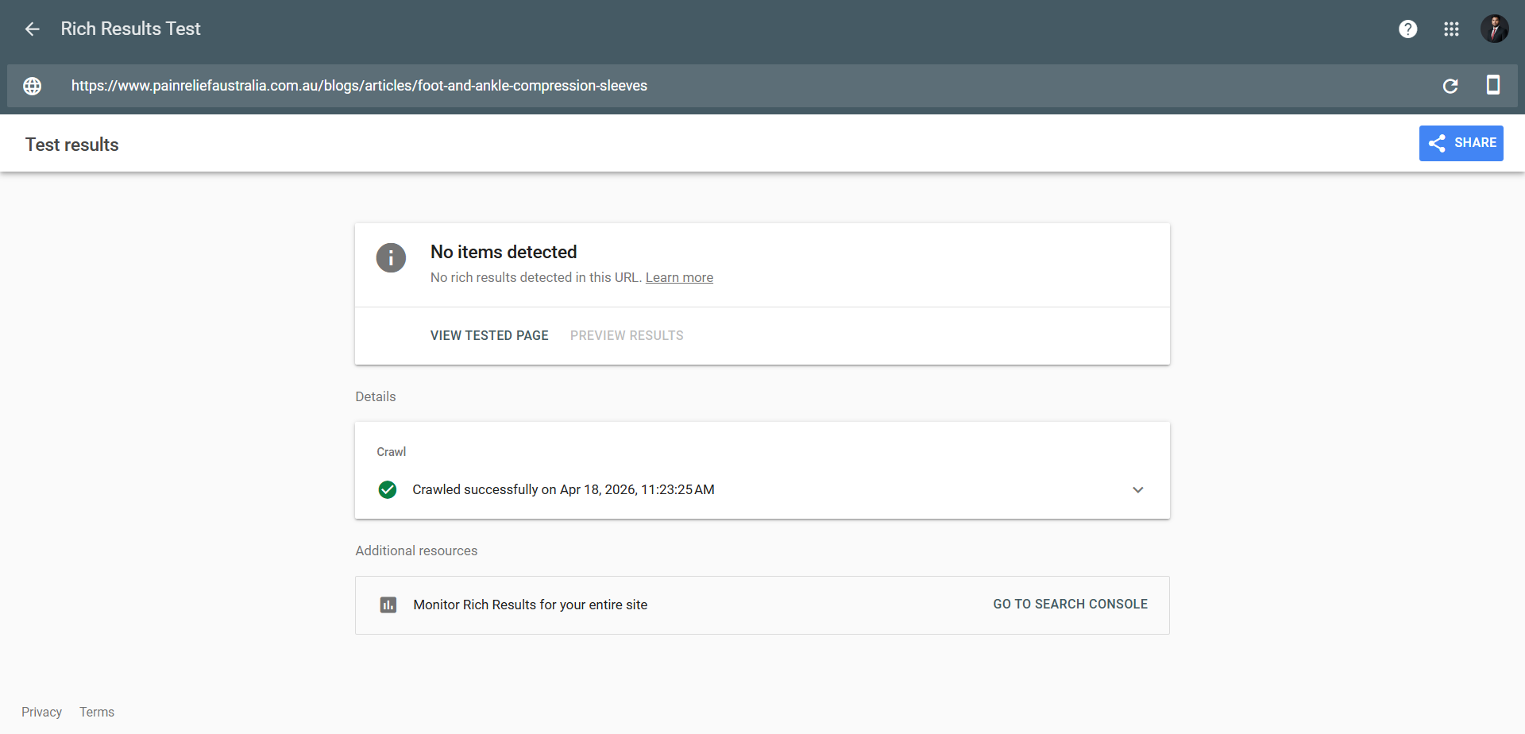This screenshot has height=734, width=1525.
Task: Switch user agent with smartphone icon
Action: tap(1492, 85)
